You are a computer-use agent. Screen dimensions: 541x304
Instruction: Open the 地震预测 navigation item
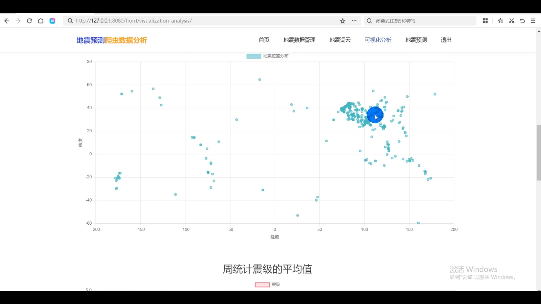pos(416,40)
